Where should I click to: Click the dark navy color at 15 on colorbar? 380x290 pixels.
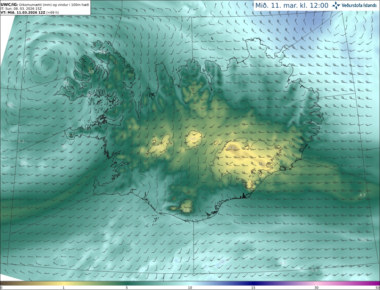coord(253,283)
